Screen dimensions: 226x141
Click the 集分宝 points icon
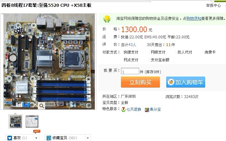[147, 110]
